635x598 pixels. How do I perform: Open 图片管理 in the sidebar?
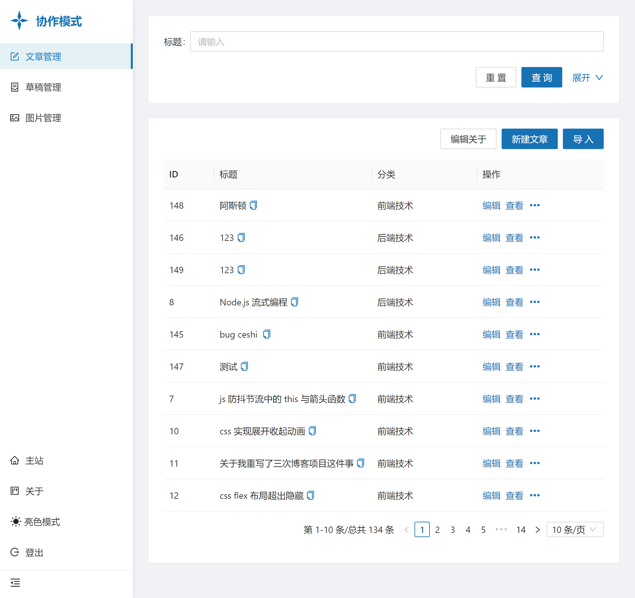pos(66,117)
